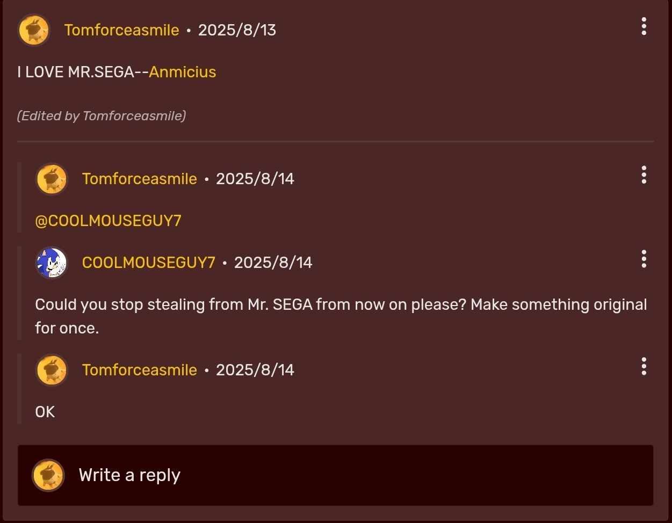The width and height of the screenshot is (672, 523).
Task: Open the options menu on the "OK" reply
Action: [644, 366]
